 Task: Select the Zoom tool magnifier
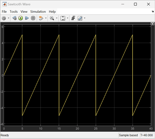click(x=52, y=18)
